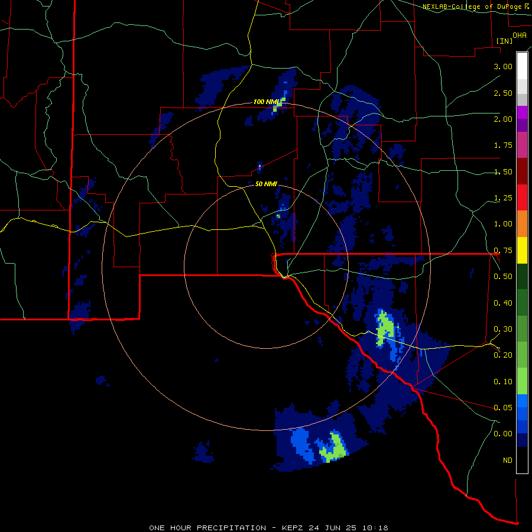Pick the yellow legend swatch
532x532 pixels.
pos(522,250)
